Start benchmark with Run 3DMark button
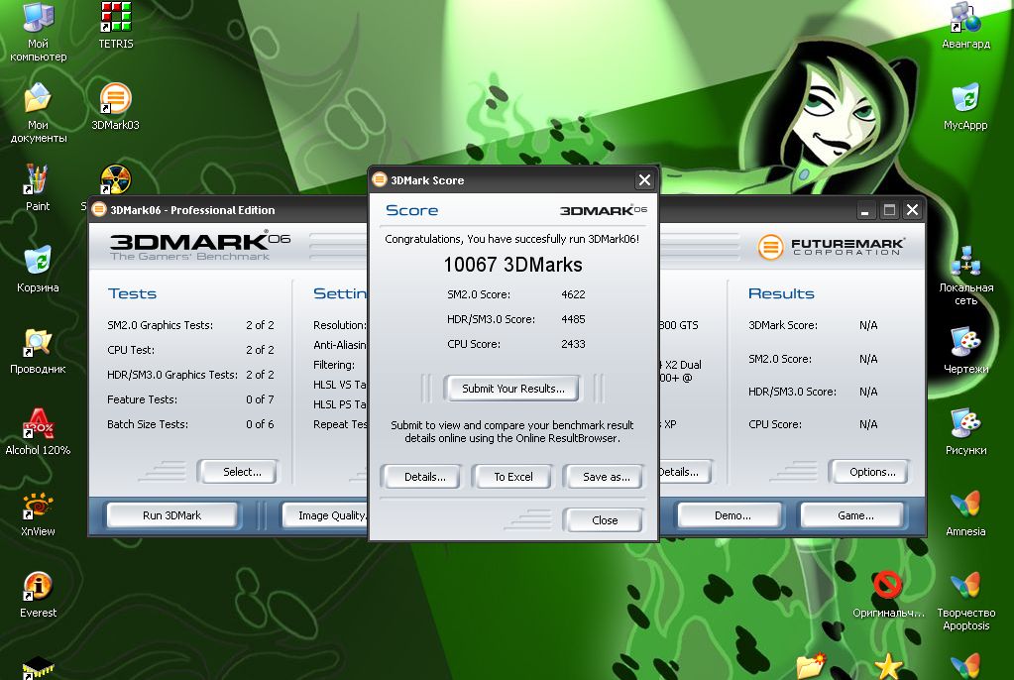This screenshot has width=1014, height=680. point(172,515)
